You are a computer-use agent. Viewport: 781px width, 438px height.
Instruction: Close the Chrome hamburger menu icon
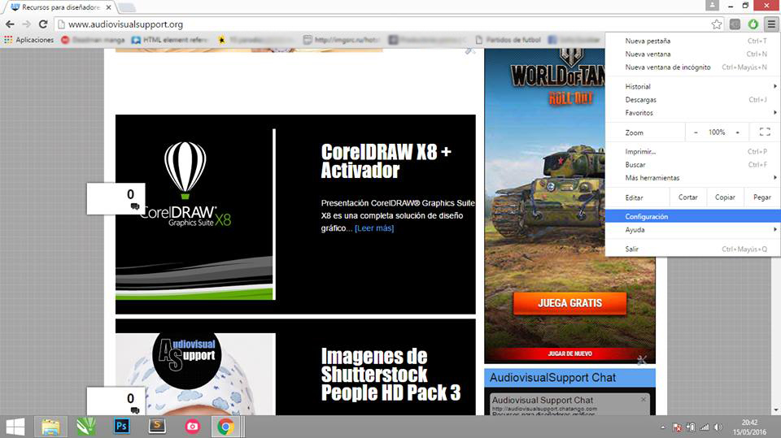pyautogui.click(x=771, y=24)
